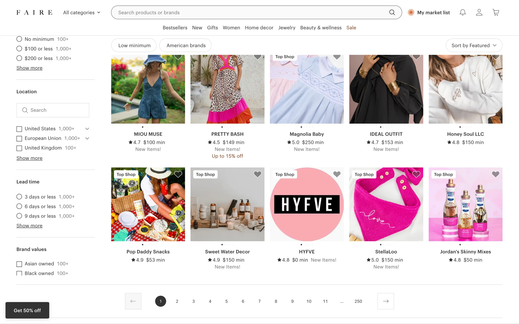
Task: Expand the United States location chevron
Action: [87, 129]
